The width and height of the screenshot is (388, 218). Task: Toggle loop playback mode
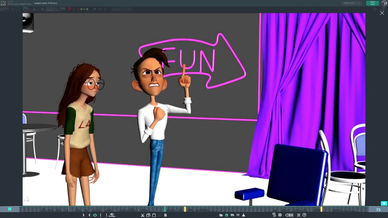tap(95, 215)
